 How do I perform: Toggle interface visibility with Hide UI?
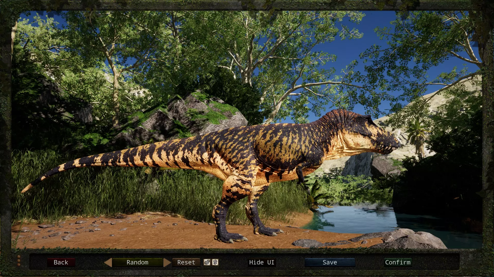(262, 262)
